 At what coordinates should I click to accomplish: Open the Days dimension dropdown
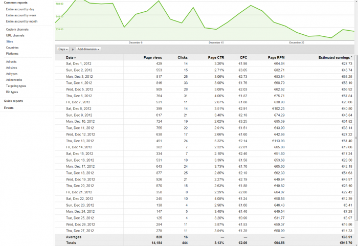[x=63, y=49]
